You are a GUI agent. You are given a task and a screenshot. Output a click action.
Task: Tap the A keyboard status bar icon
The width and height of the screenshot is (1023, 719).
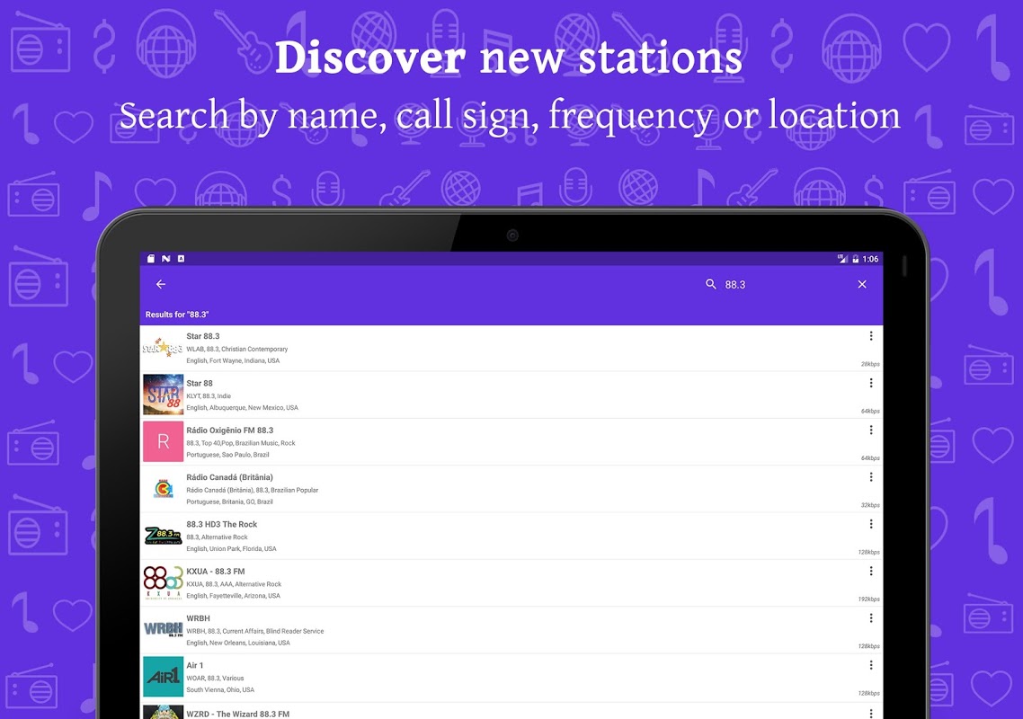(x=181, y=259)
